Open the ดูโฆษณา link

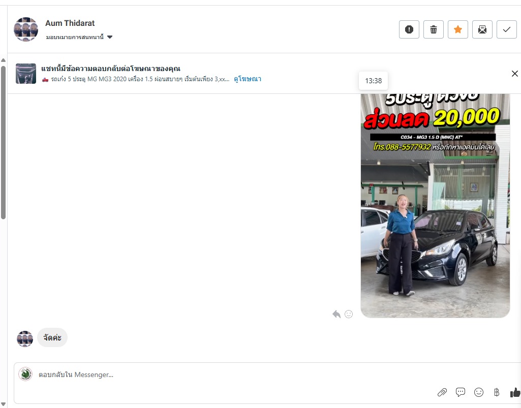247,79
